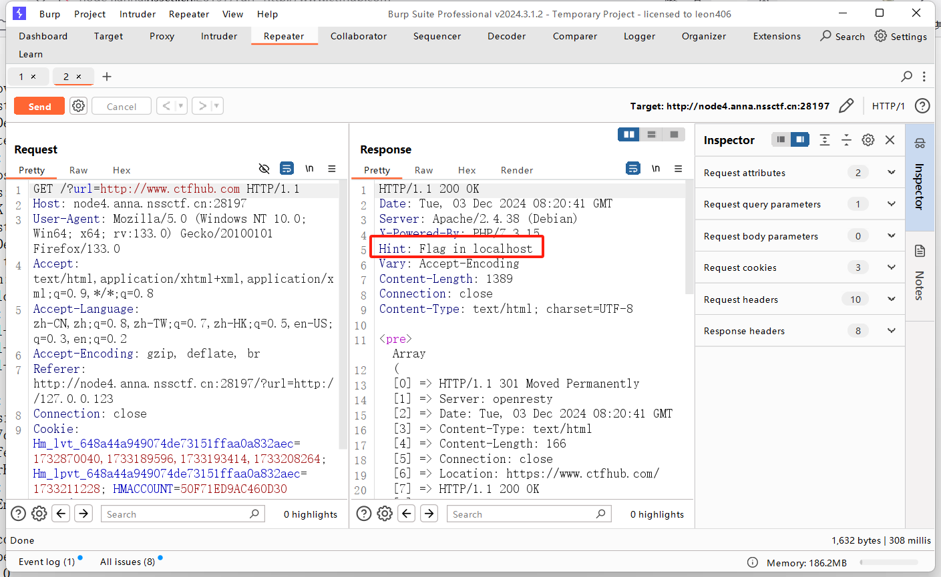Go to next match in Response search
941x577 pixels.
(429, 513)
